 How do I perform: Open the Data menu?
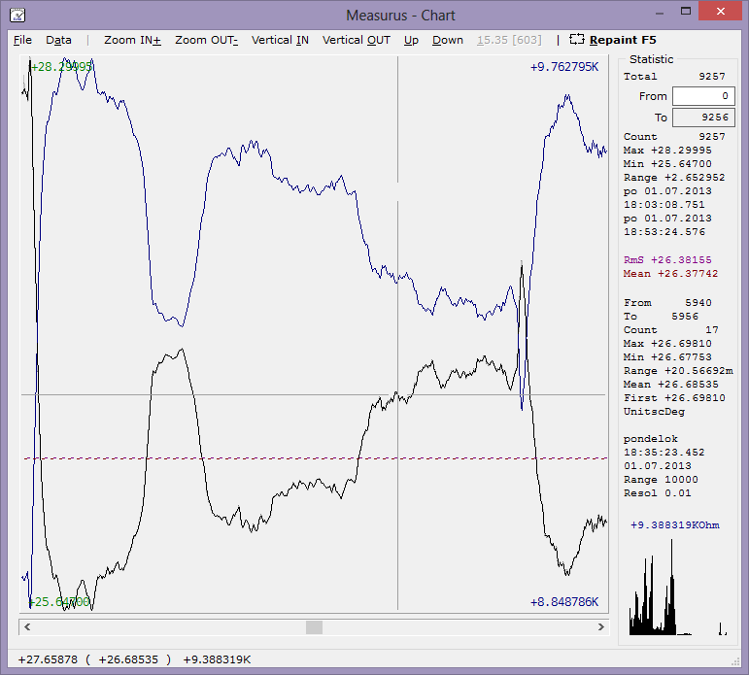[58, 40]
